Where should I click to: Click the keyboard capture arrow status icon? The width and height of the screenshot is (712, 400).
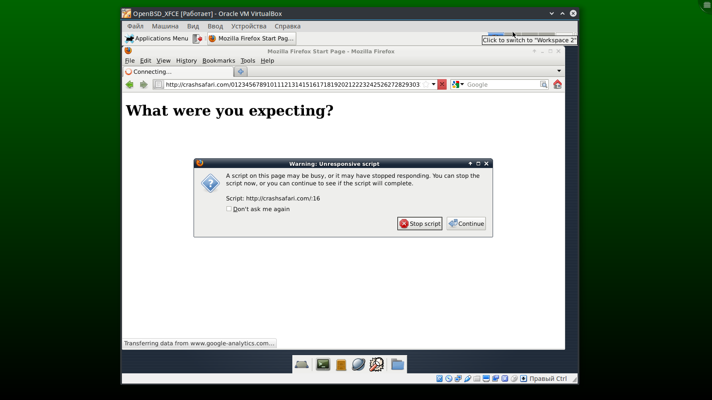point(524,379)
